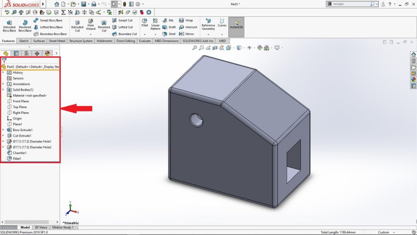Image resolution: width=417 pixels, height=235 pixels.
Task: Select the Extruded Boss/Base tool
Action: (x=9, y=26)
